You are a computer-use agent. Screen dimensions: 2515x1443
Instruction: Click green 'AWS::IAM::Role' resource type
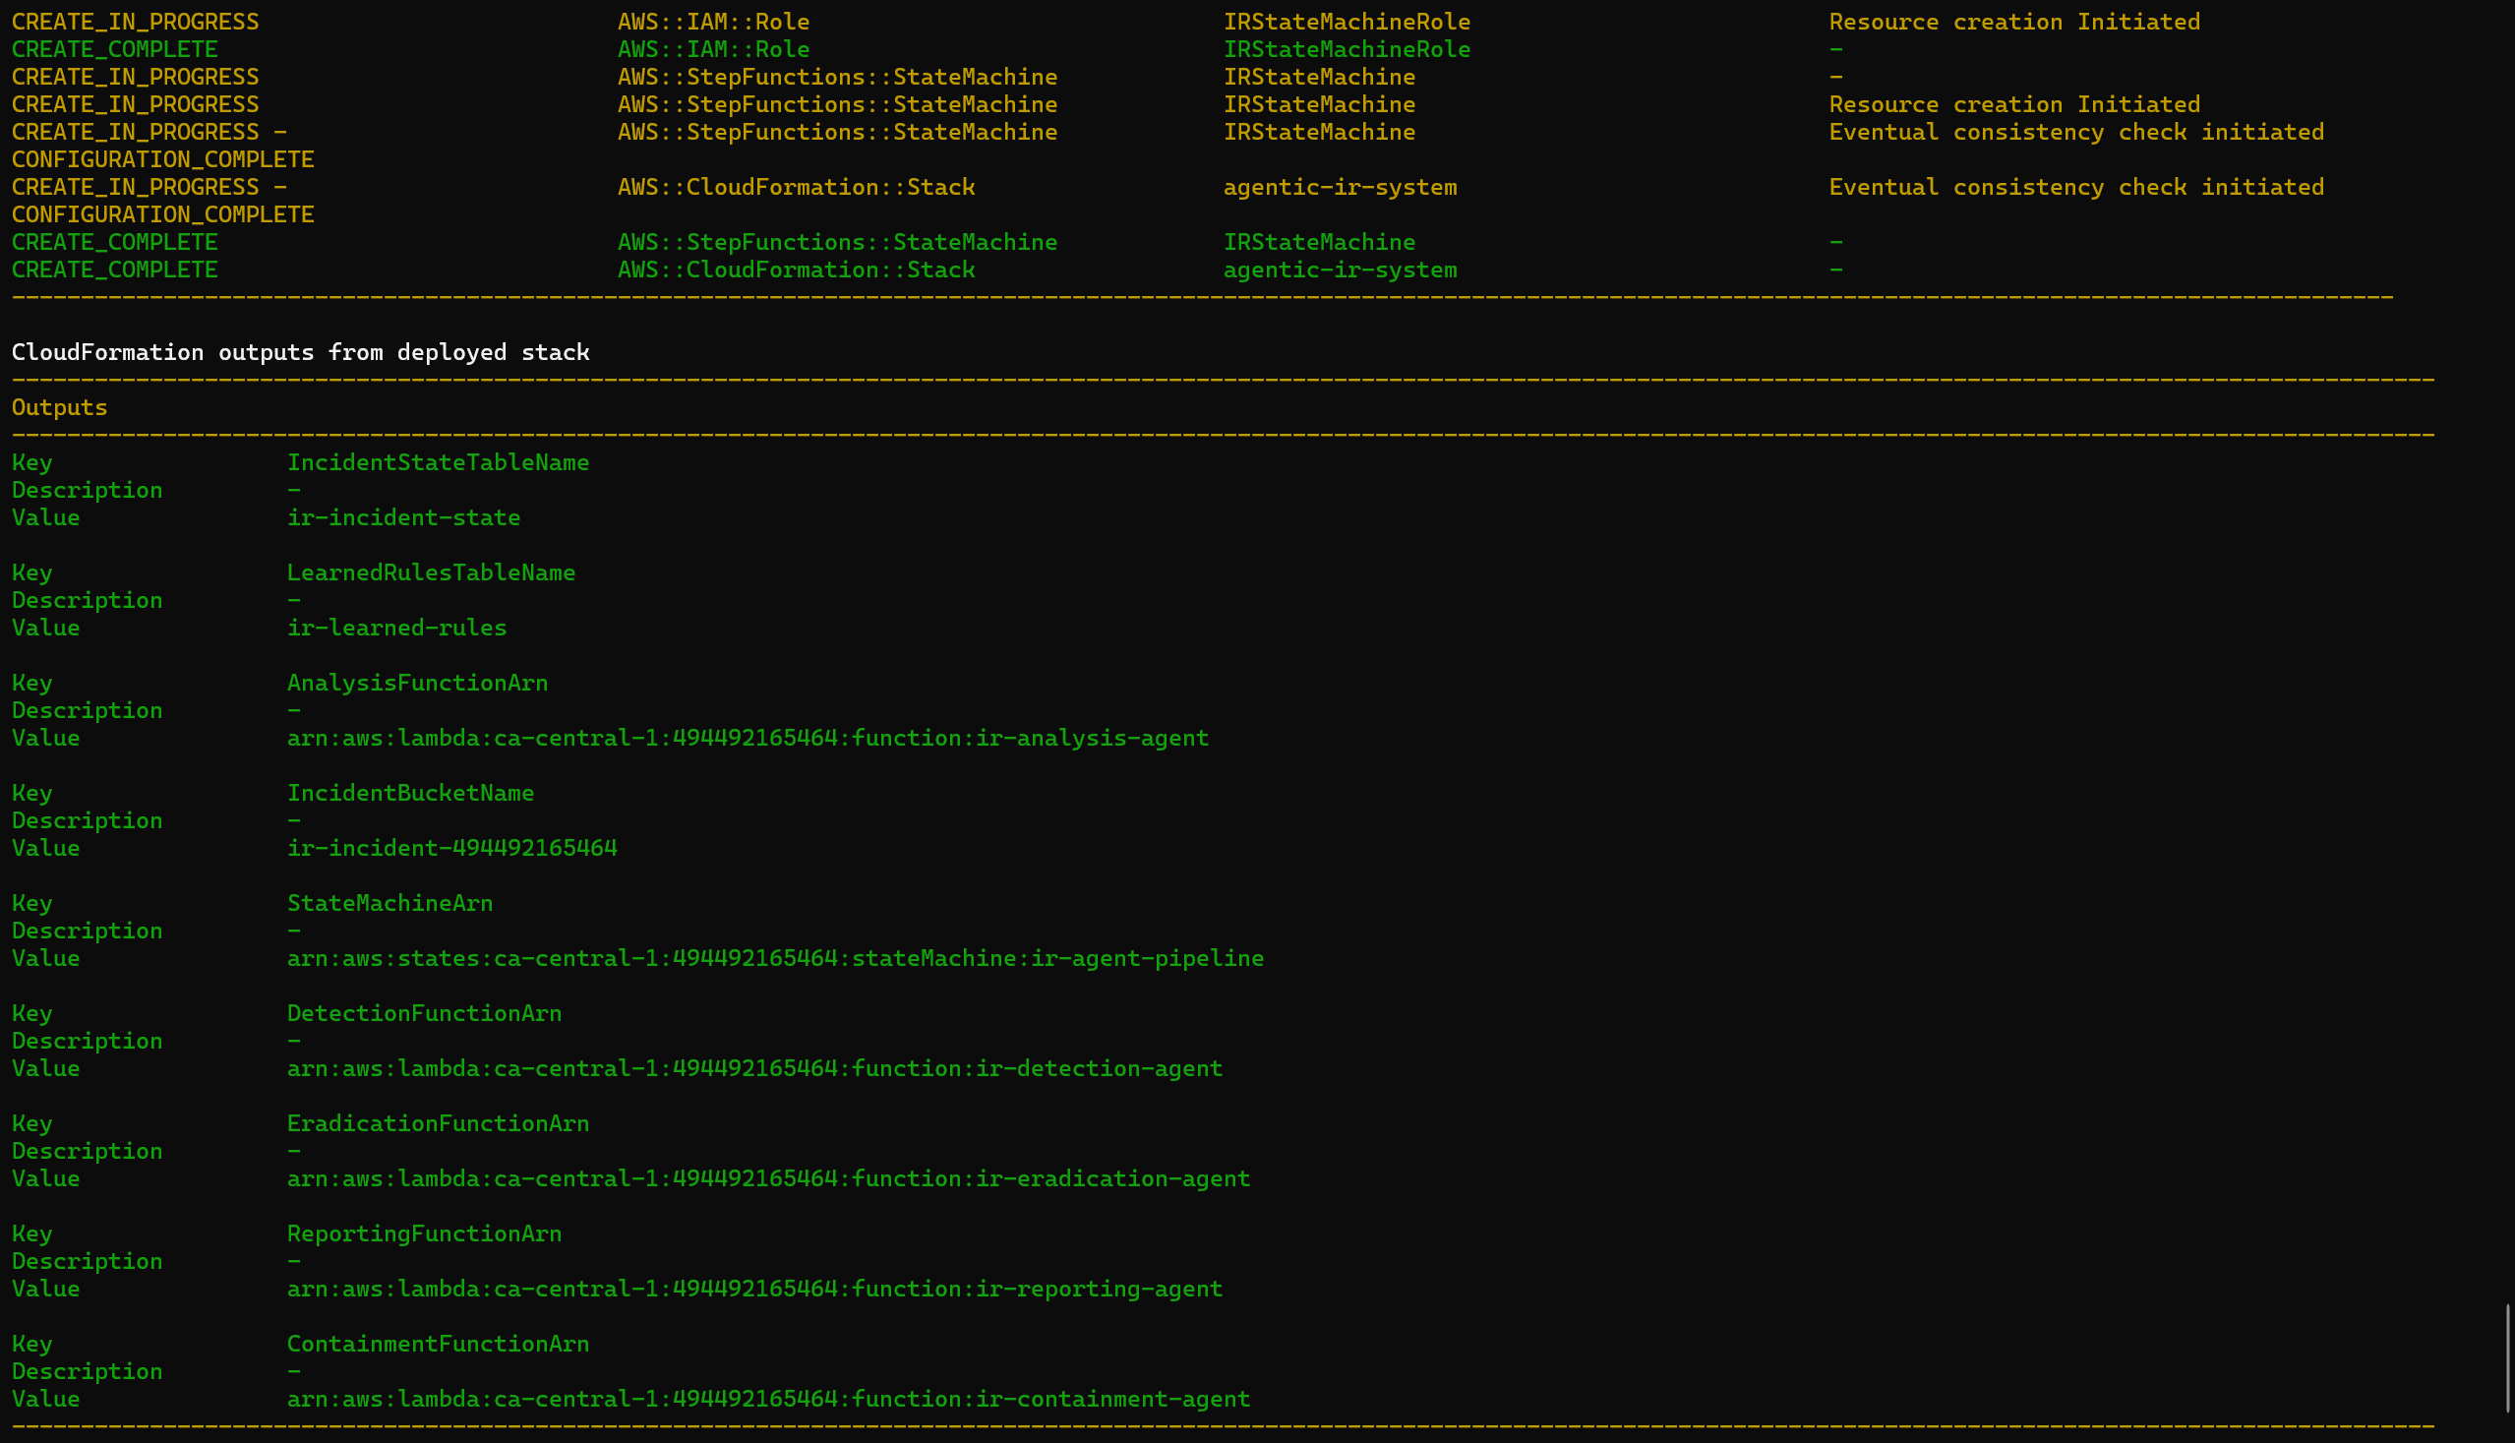[x=713, y=49]
